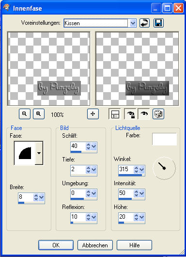This screenshot has height=257, width=186.
Task: Toggle auto proof eye with lock
Action: coord(130,114)
